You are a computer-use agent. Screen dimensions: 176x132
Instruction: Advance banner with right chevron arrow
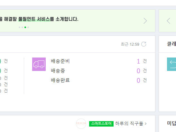(x=145, y=21)
